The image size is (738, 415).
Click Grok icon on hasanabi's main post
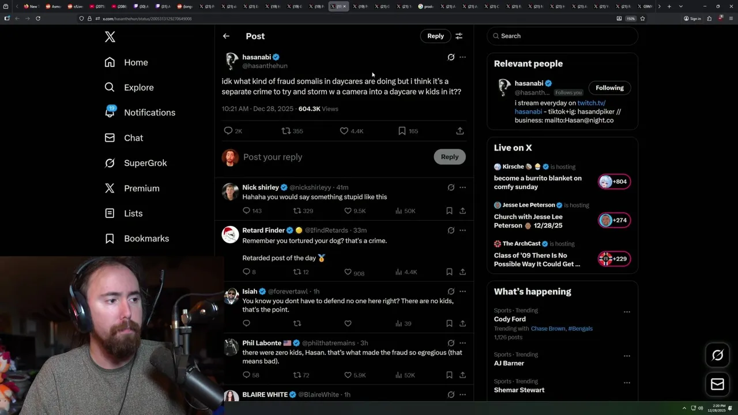[451, 57]
